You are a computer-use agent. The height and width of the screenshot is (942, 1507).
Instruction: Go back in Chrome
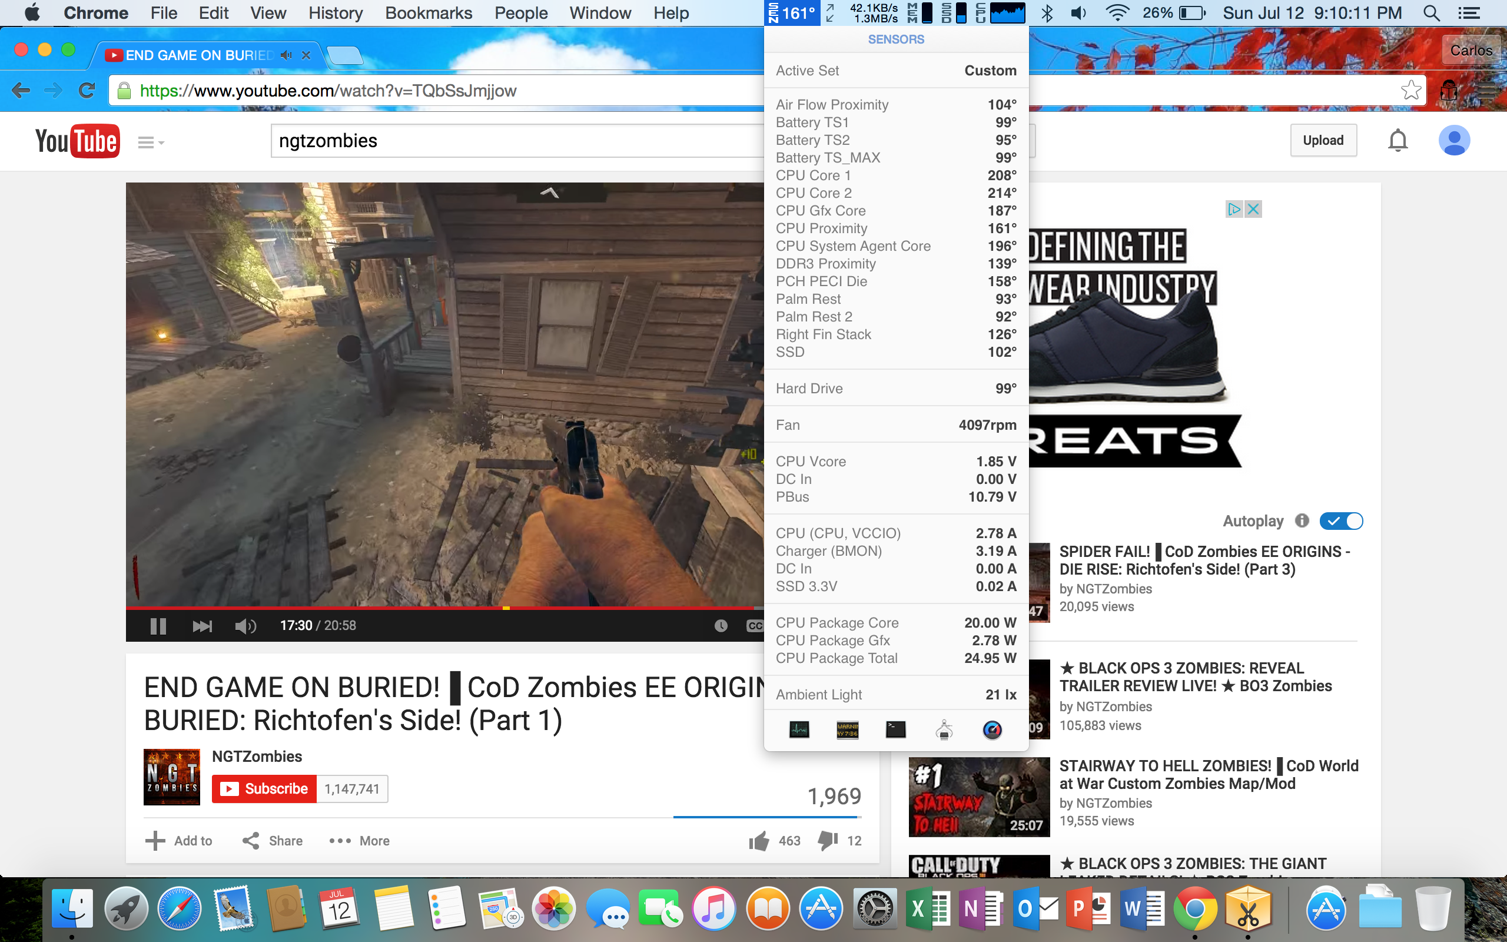21,90
